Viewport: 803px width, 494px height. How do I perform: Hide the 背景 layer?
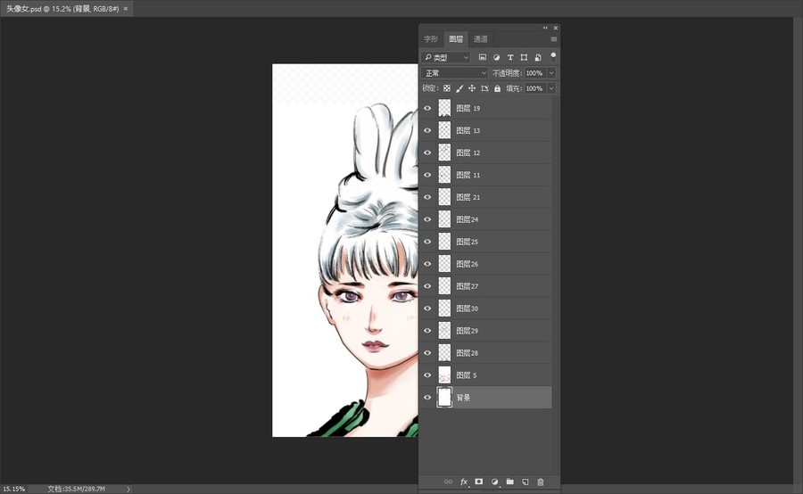[427, 397]
